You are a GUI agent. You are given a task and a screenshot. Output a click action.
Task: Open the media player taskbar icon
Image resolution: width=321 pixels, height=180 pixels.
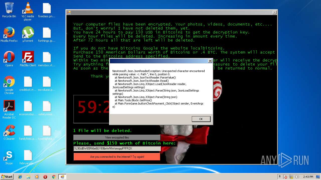(x=37, y=177)
